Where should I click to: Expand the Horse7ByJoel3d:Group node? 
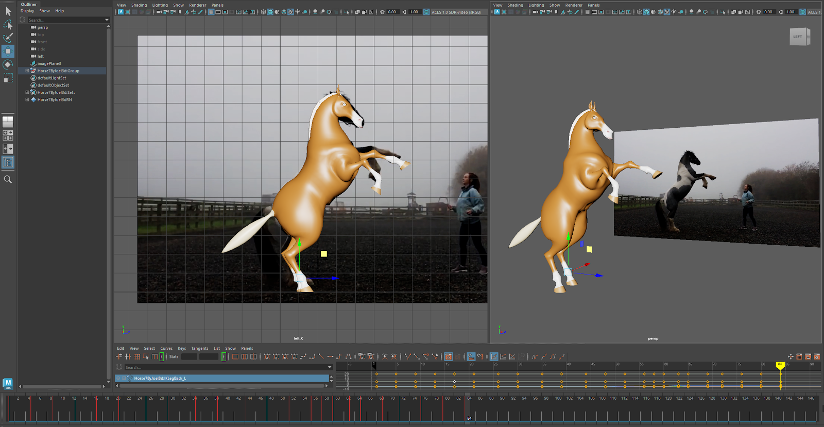[x=27, y=71]
